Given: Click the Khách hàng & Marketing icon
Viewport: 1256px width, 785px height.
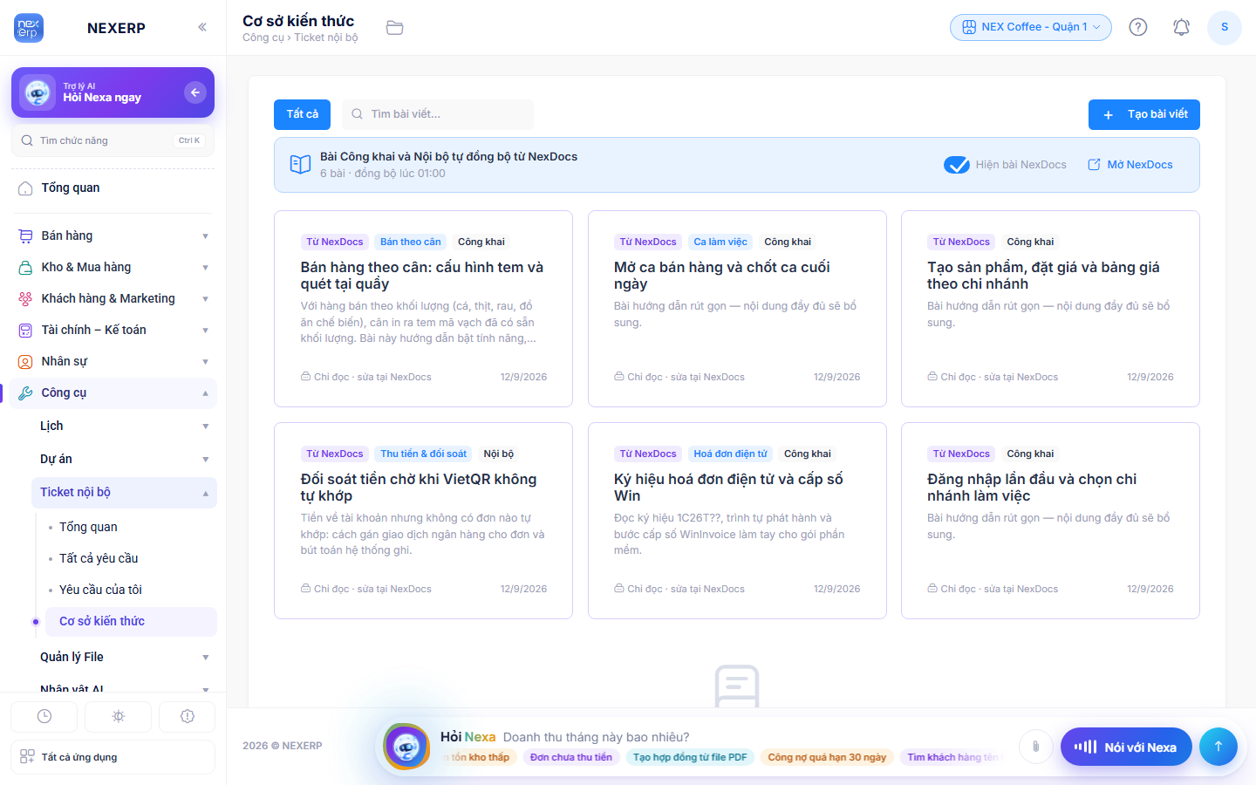Looking at the screenshot, I should click(25, 299).
